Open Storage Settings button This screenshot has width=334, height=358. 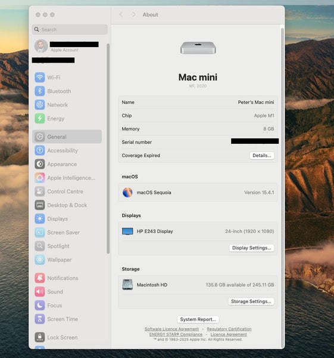pyautogui.click(x=251, y=301)
